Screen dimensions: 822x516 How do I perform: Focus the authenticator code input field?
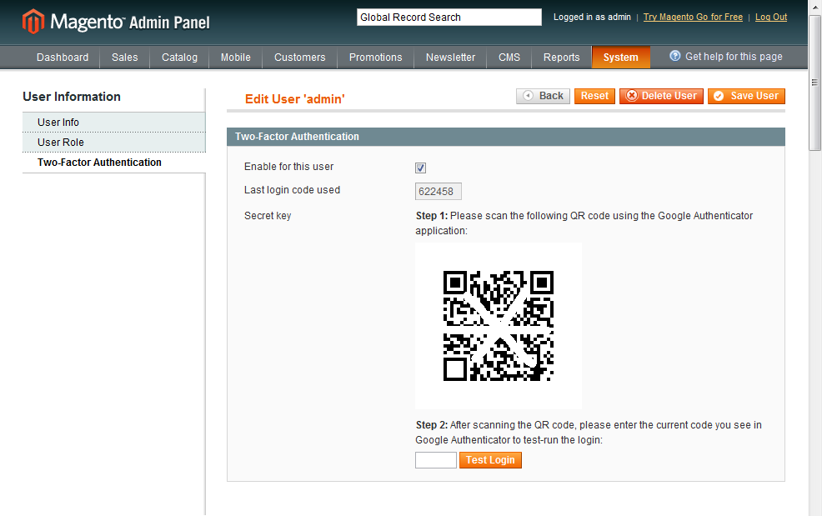click(x=436, y=460)
